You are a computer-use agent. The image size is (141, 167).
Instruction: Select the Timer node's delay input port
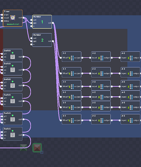click(x=2, y=21)
